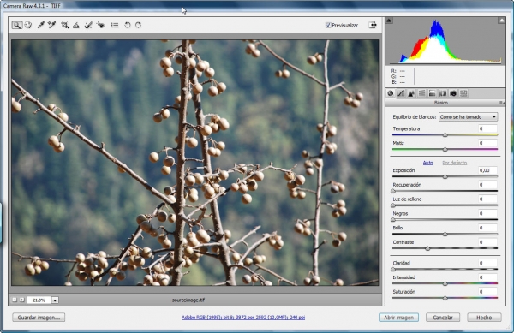Rotate image 90° clockwise
Screen dimensions: 514x333
click(x=138, y=25)
